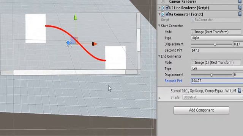Open Start Connector Type dropdown showing Right
Viewport: 243px width, 136px height.
pos(217,38)
